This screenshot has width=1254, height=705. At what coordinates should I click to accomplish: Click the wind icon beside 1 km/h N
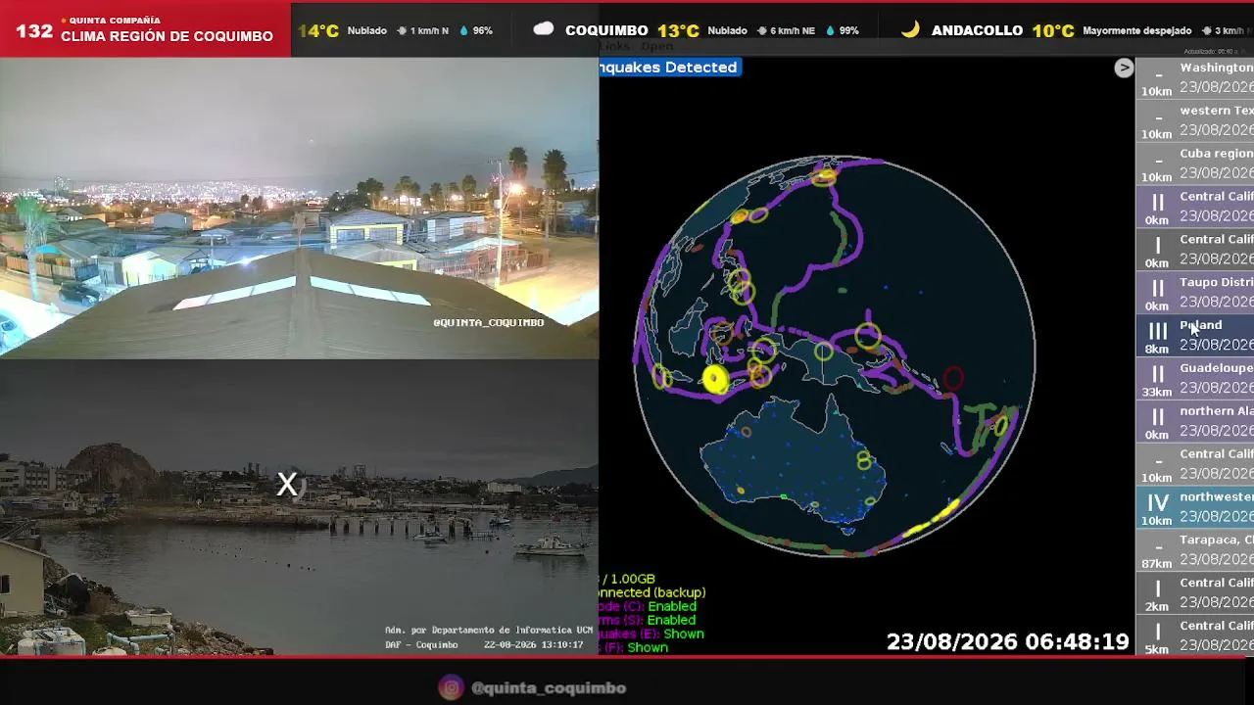(x=401, y=30)
